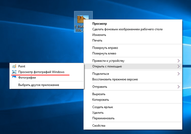Click the chevron beside Отправить
Screen dimensions: 191x134
[179, 87]
